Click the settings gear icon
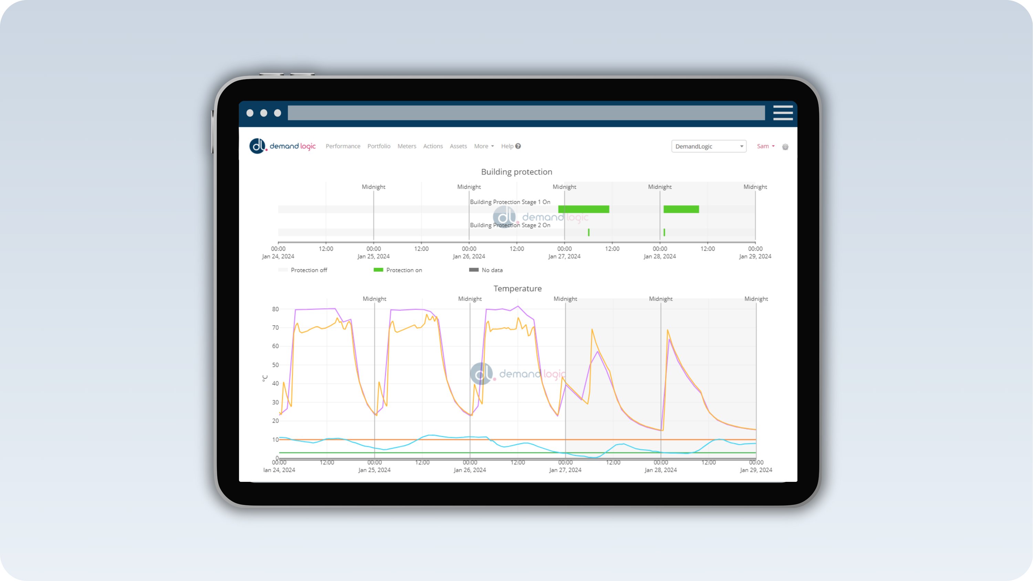 coord(785,147)
